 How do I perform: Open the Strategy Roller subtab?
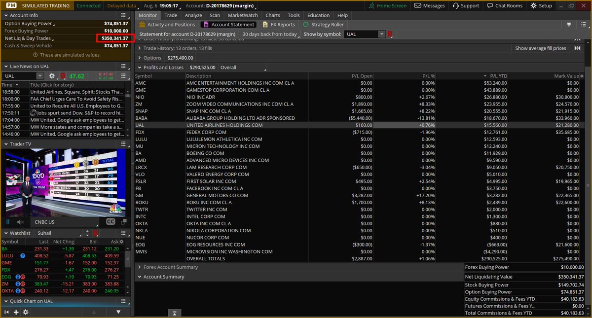pos(324,25)
